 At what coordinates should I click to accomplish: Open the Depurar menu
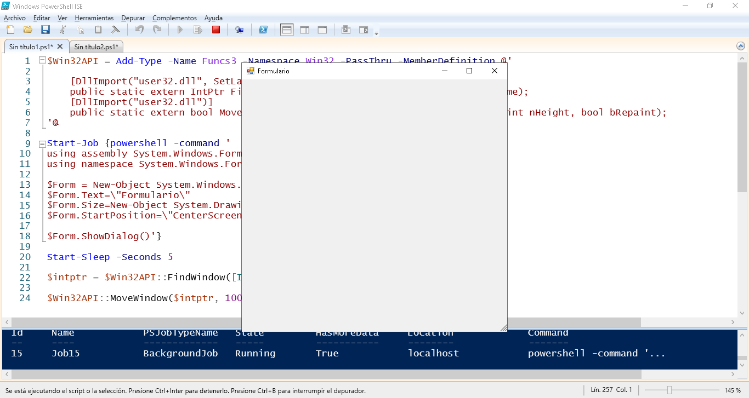point(133,18)
